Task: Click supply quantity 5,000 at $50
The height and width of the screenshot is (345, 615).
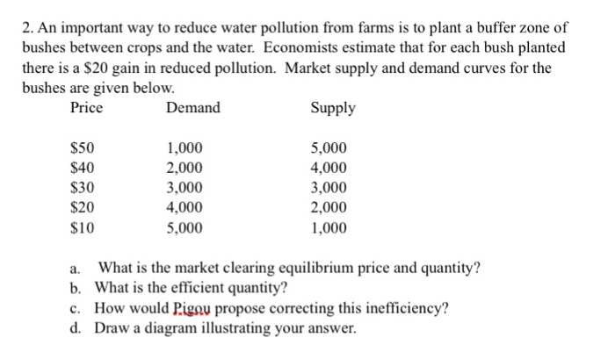Action: pos(329,148)
